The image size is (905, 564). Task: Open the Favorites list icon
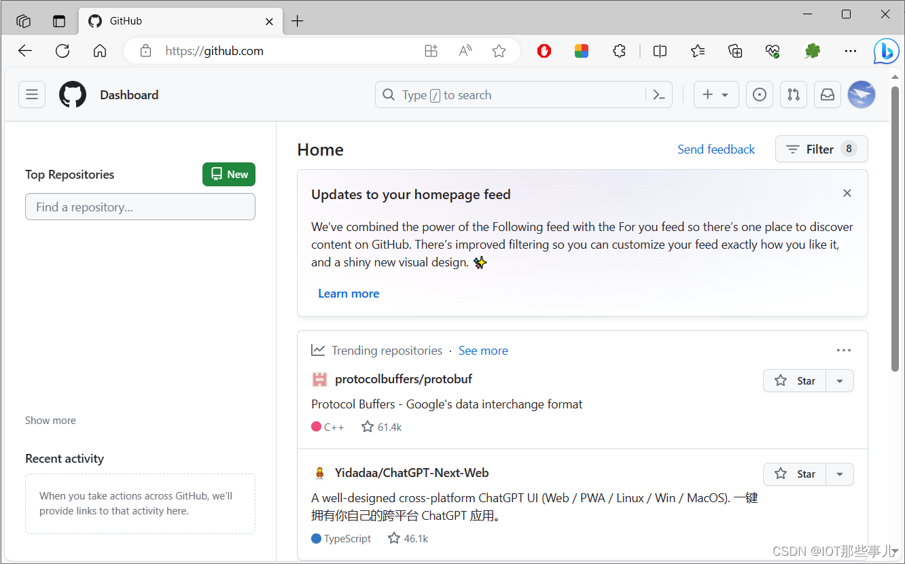pyautogui.click(x=697, y=51)
